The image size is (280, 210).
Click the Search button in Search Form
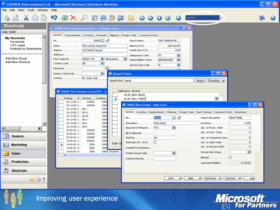click(200, 81)
